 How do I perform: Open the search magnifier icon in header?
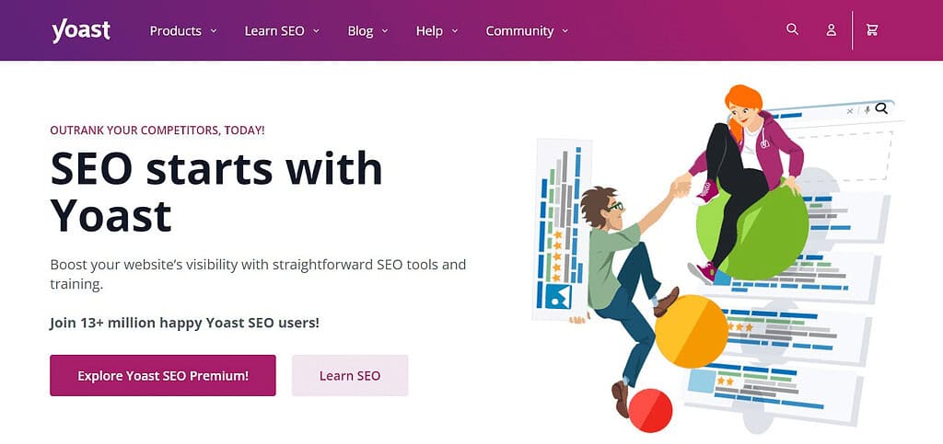(793, 29)
